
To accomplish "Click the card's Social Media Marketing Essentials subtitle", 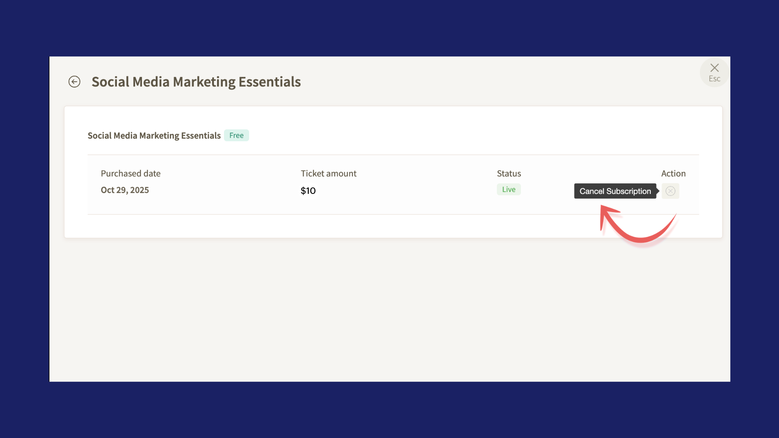I will pos(154,135).
